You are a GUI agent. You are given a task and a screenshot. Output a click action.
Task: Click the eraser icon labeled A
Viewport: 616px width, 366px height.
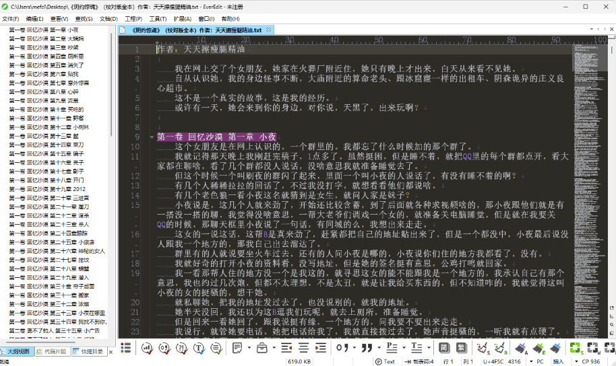pyautogui.click(x=522, y=348)
